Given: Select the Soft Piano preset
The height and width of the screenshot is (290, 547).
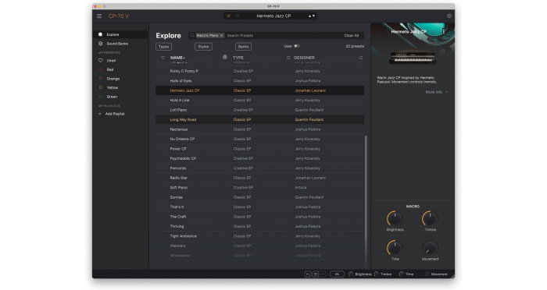Looking at the screenshot, I should 260,188.
